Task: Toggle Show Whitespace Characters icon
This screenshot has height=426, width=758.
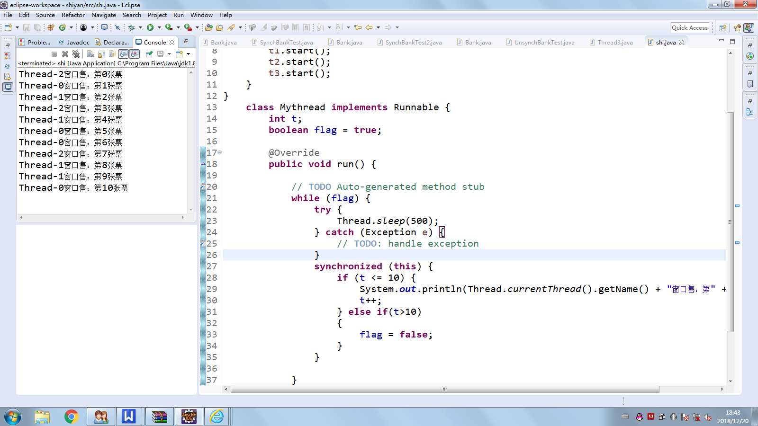Action: [x=307, y=27]
